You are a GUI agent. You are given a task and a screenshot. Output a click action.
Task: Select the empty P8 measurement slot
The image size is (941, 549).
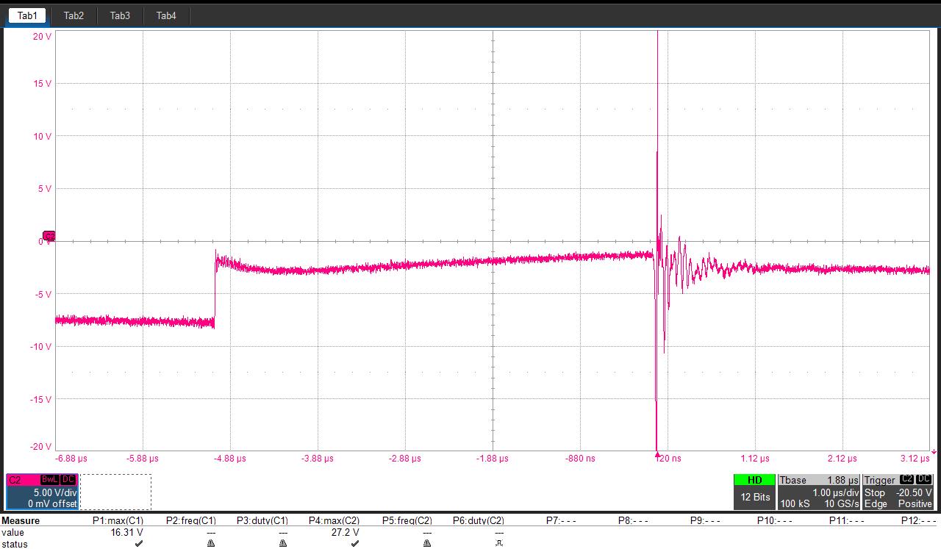(x=633, y=520)
